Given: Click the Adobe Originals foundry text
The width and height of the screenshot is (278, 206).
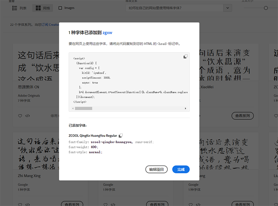Looking at the screenshot, I should (x=29, y=96).
